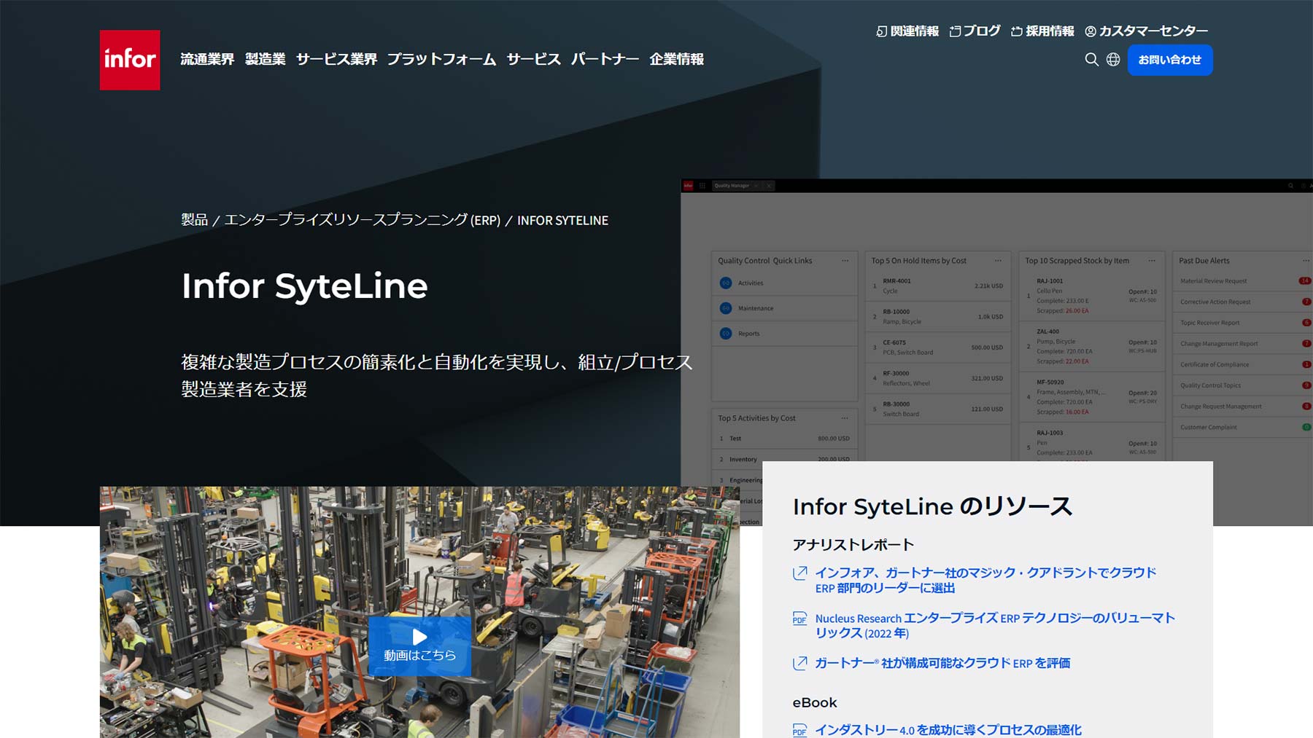
Task: Open the 流通業界 menu
Action: pos(207,59)
